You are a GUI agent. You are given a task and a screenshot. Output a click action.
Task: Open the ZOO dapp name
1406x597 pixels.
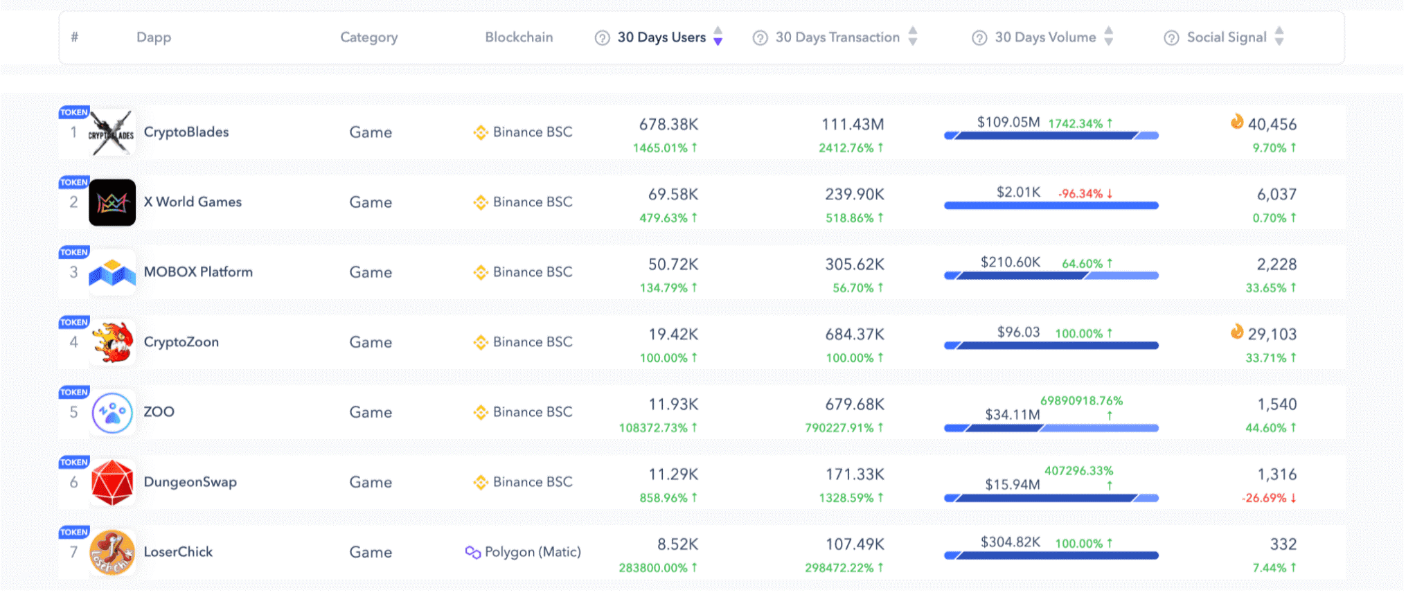[x=159, y=412]
